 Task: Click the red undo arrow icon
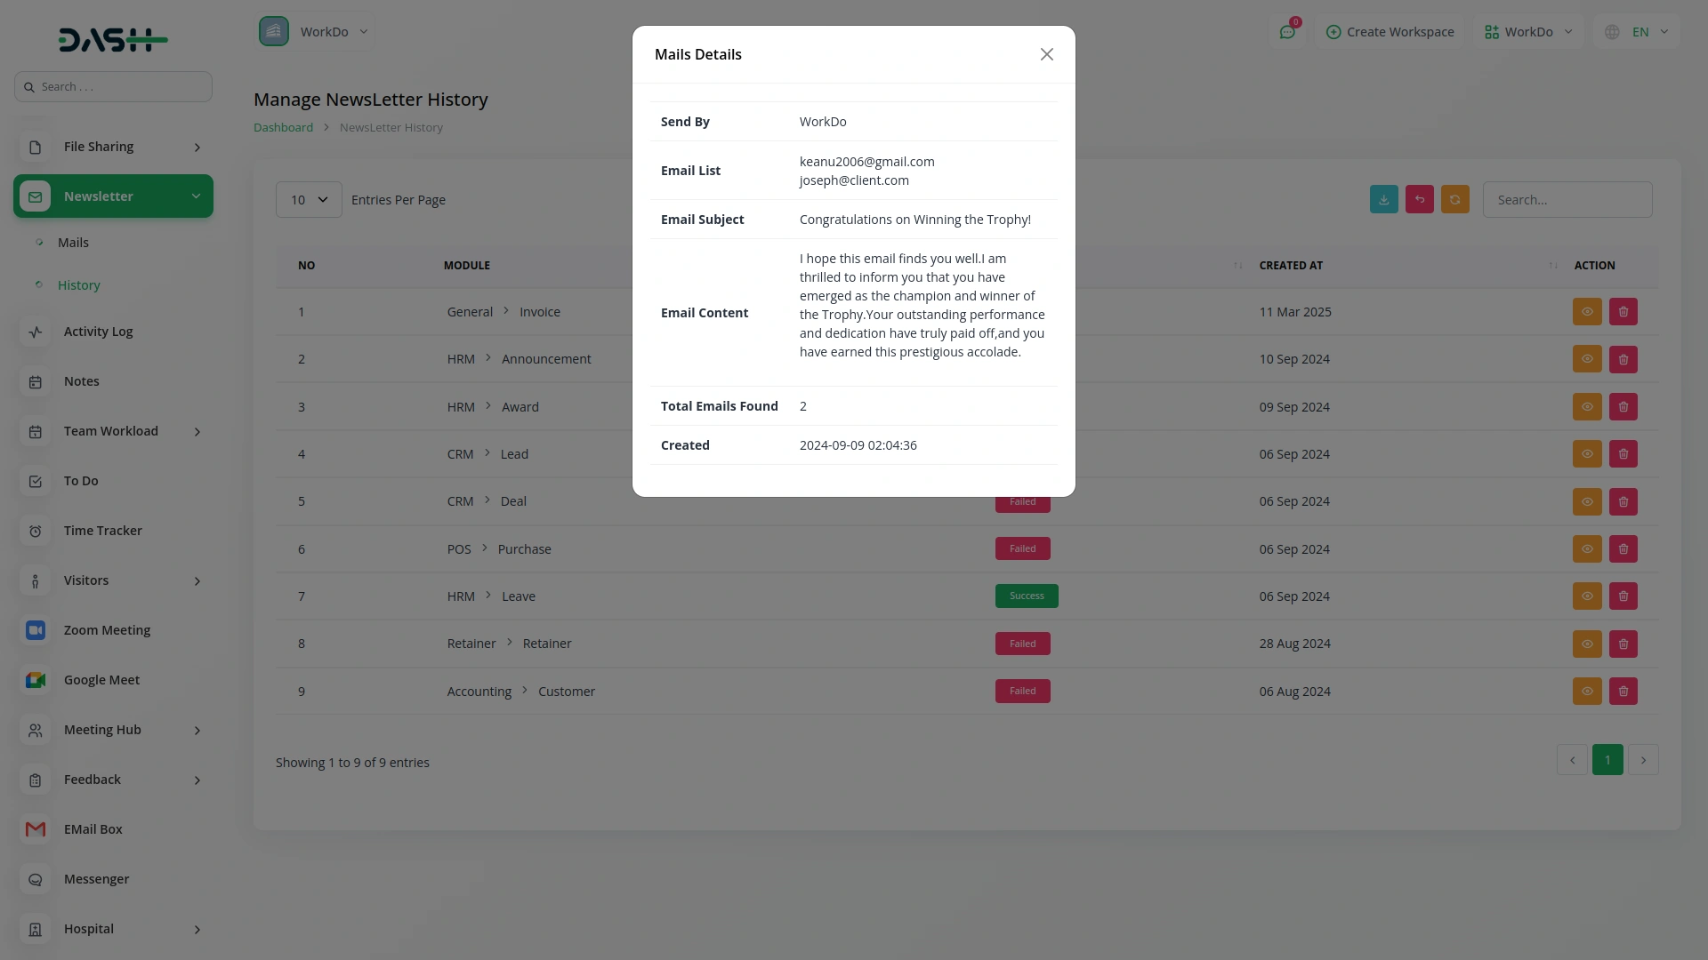click(x=1419, y=200)
